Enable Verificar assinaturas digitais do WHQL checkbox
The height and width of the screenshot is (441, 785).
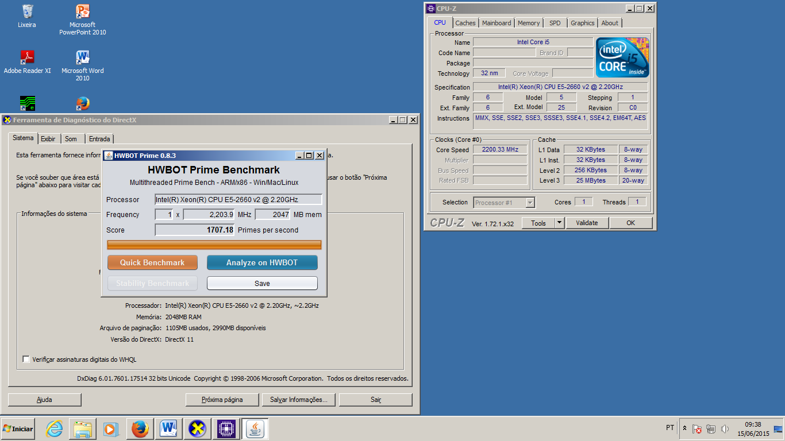pos(26,359)
